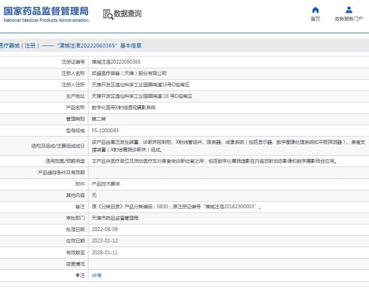This screenshot has width=369, height=287.
Task: Click the 管理类别 row label
Action: click(x=75, y=119)
